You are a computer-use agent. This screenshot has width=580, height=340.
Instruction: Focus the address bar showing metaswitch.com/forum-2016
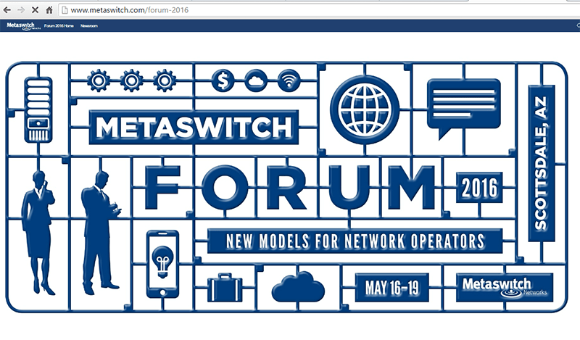pyautogui.click(x=318, y=10)
